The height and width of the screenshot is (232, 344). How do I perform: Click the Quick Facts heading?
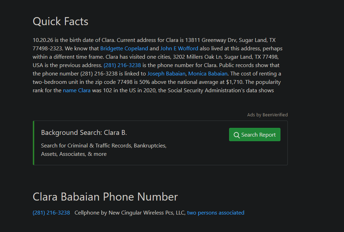point(60,22)
